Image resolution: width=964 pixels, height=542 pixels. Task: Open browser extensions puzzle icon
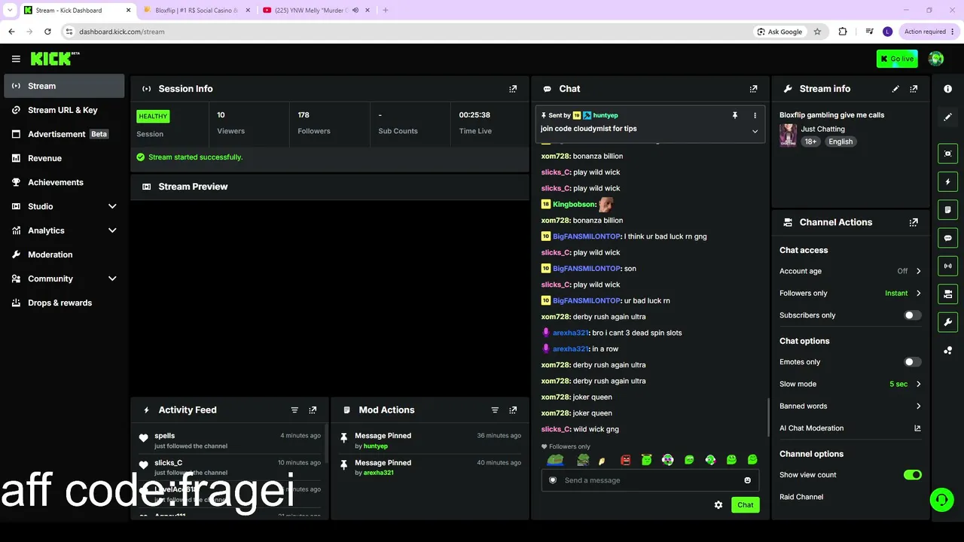[x=843, y=32]
